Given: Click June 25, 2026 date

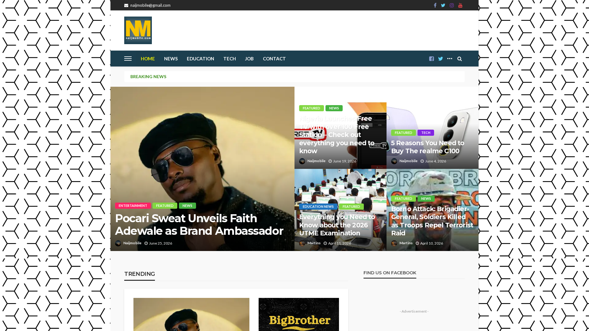Looking at the screenshot, I should click(x=160, y=243).
